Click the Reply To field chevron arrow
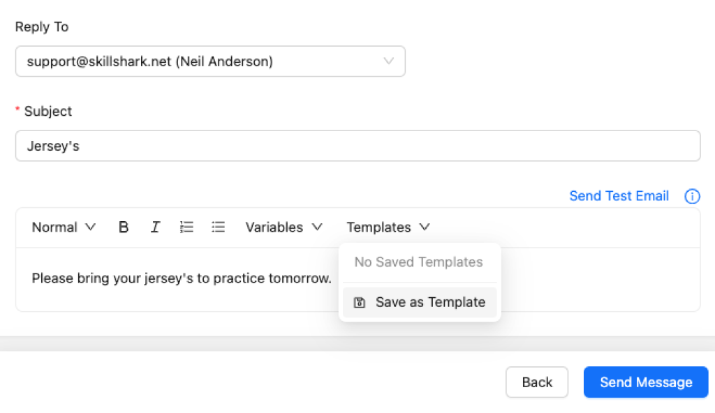 tap(389, 61)
